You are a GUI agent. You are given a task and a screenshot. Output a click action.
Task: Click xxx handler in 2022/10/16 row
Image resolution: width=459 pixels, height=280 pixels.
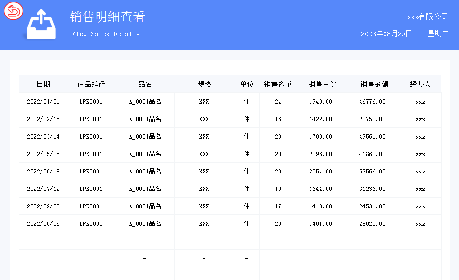420,224
